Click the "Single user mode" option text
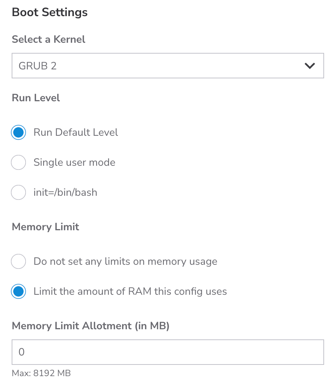This screenshot has width=335, height=387. (x=74, y=162)
